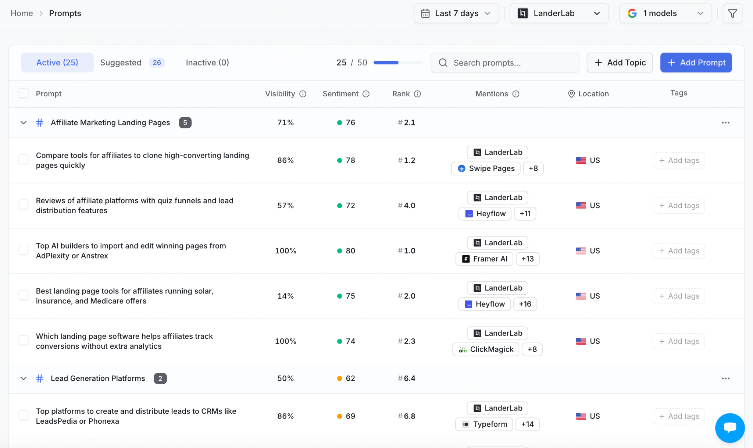Screen dimensions: 753x448
Task: Open the Last 7 days date dropdown
Action: (456, 14)
